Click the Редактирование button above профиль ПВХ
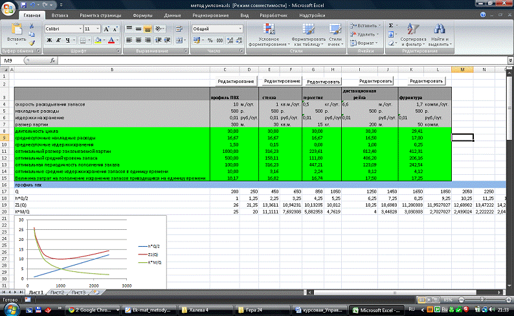This screenshot has width=514, height=316. 237,81
